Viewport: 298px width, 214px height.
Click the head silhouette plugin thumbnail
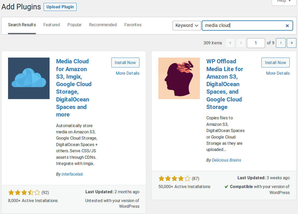tap(179, 78)
